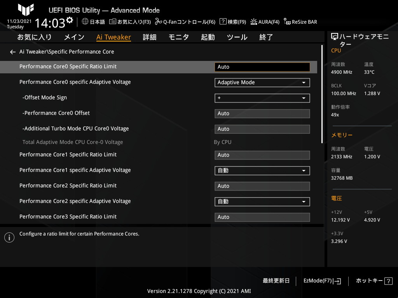Viewport: 398px width, 298px height.
Task: Go to the 起動 tab
Action: click(208, 37)
